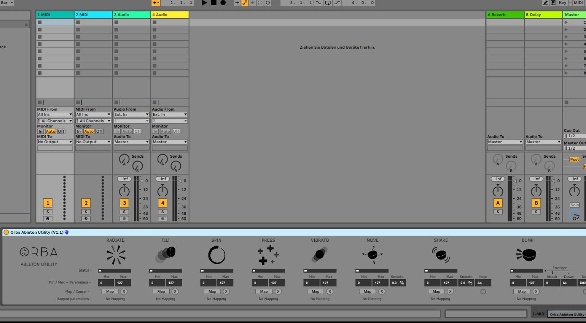This screenshot has height=323, width=586.
Task: Toggle the Computer MIDI Keyboard icon
Action: click(x=553, y=3)
